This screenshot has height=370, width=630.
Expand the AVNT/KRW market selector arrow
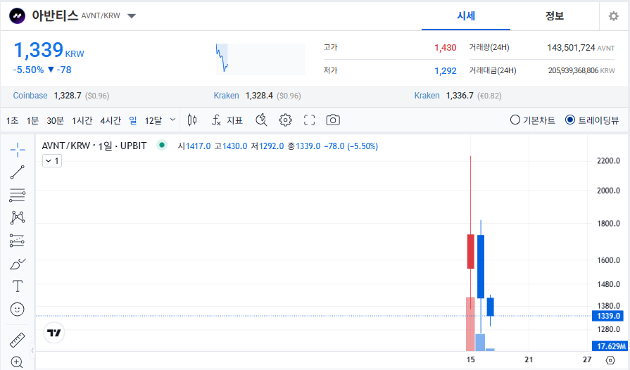132,16
